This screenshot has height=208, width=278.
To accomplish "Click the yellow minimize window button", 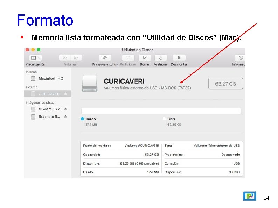I will point(33,50).
